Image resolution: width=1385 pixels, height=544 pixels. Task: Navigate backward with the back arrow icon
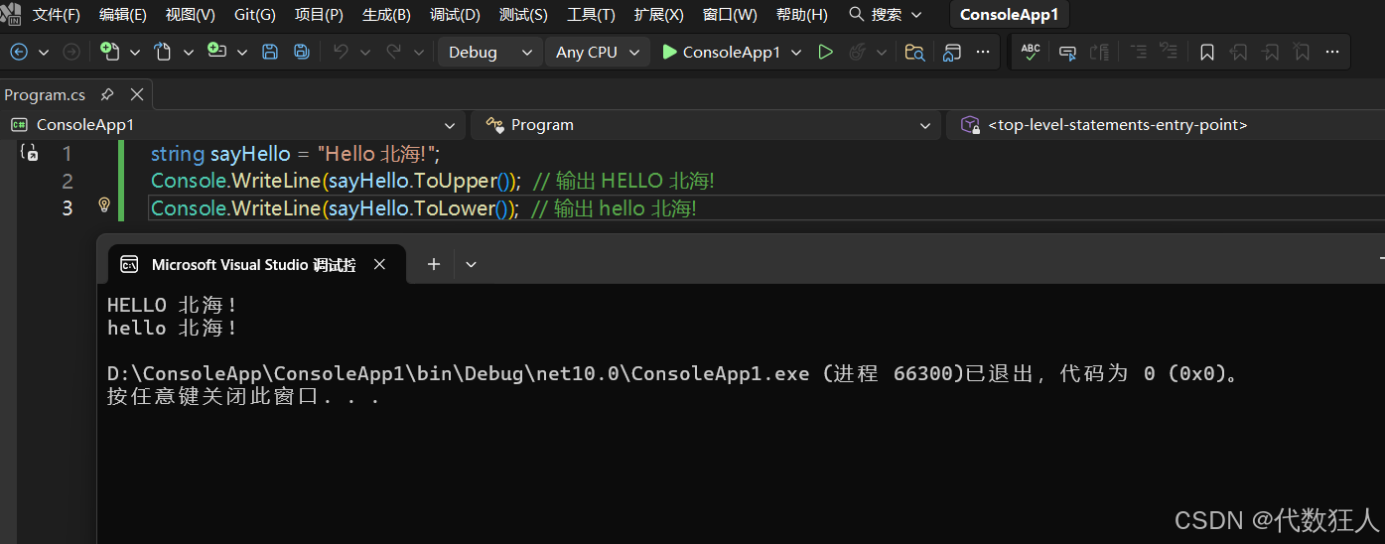point(19,53)
